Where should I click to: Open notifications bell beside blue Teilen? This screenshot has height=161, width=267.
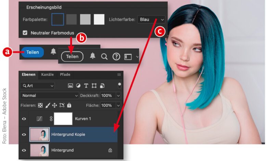[x=53, y=51]
